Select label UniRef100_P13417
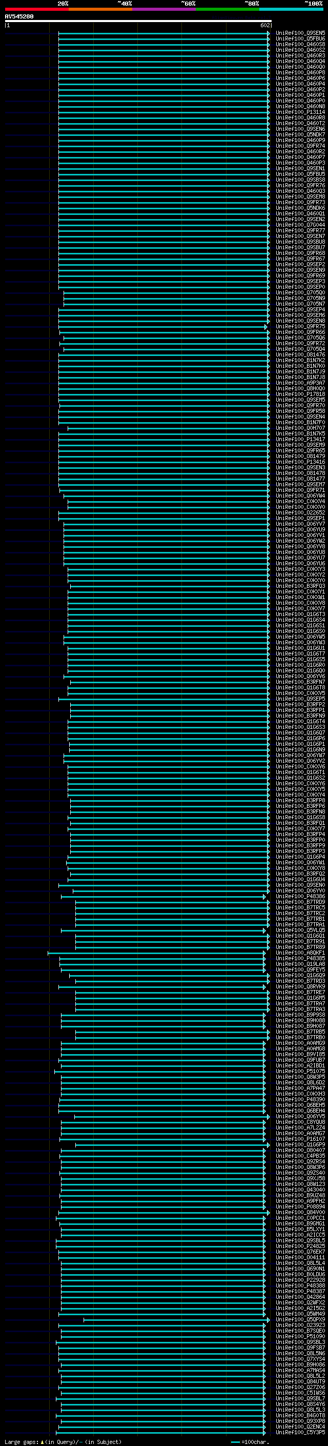The width and height of the screenshot is (328, 1446). pyautogui.click(x=300, y=439)
